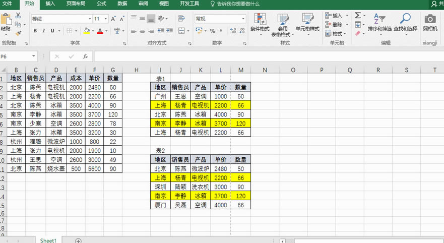444x243 pixels.
Task: Increase decimal places
Action: click(233, 31)
